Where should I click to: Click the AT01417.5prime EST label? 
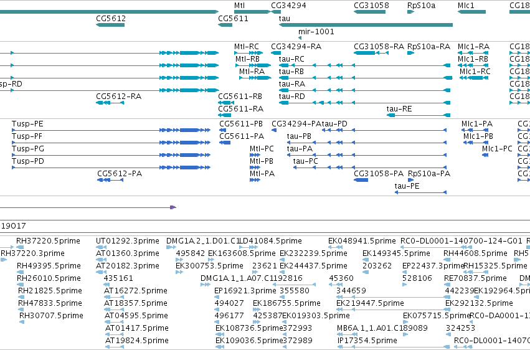(x=136, y=328)
